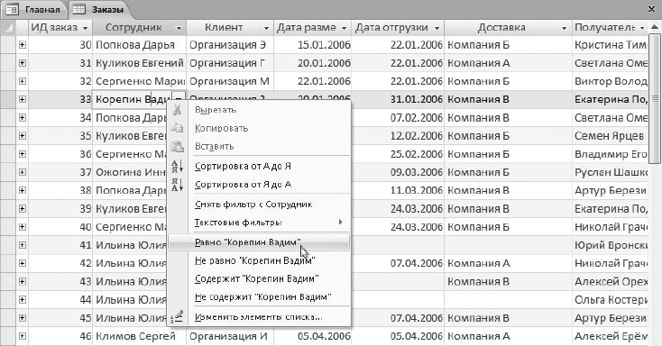Viewport: 662px width, 346px height.
Task: Click the Организация М client cell
Action: (x=230, y=81)
